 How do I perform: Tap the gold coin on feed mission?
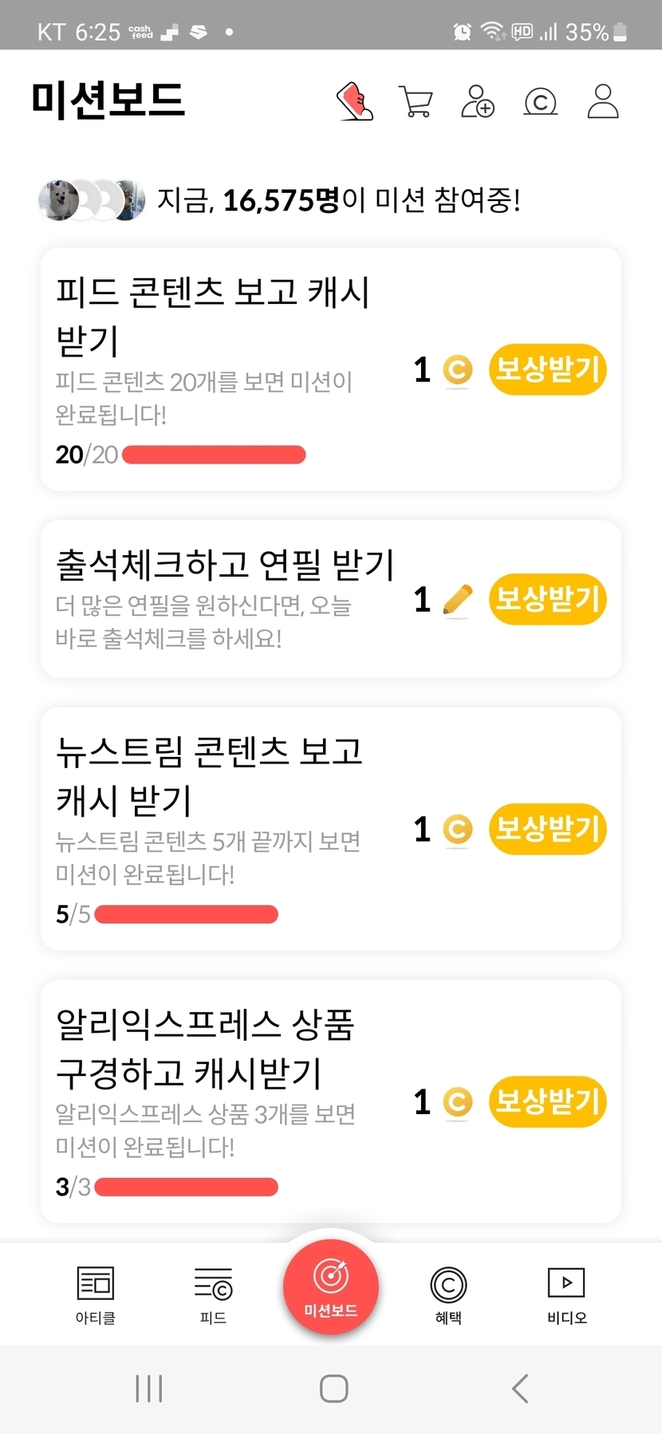458,370
